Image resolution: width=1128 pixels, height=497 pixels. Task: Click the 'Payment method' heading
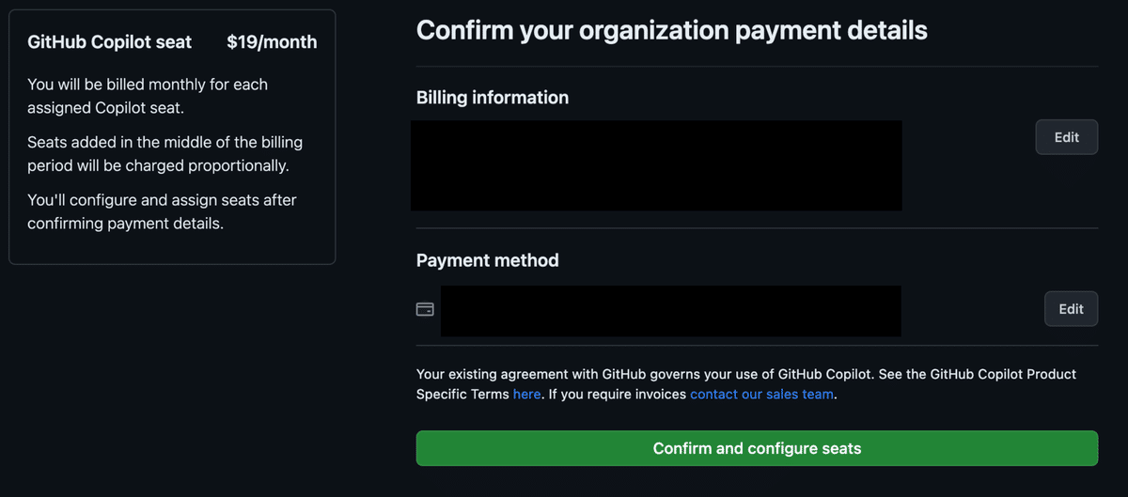coord(488,260)
